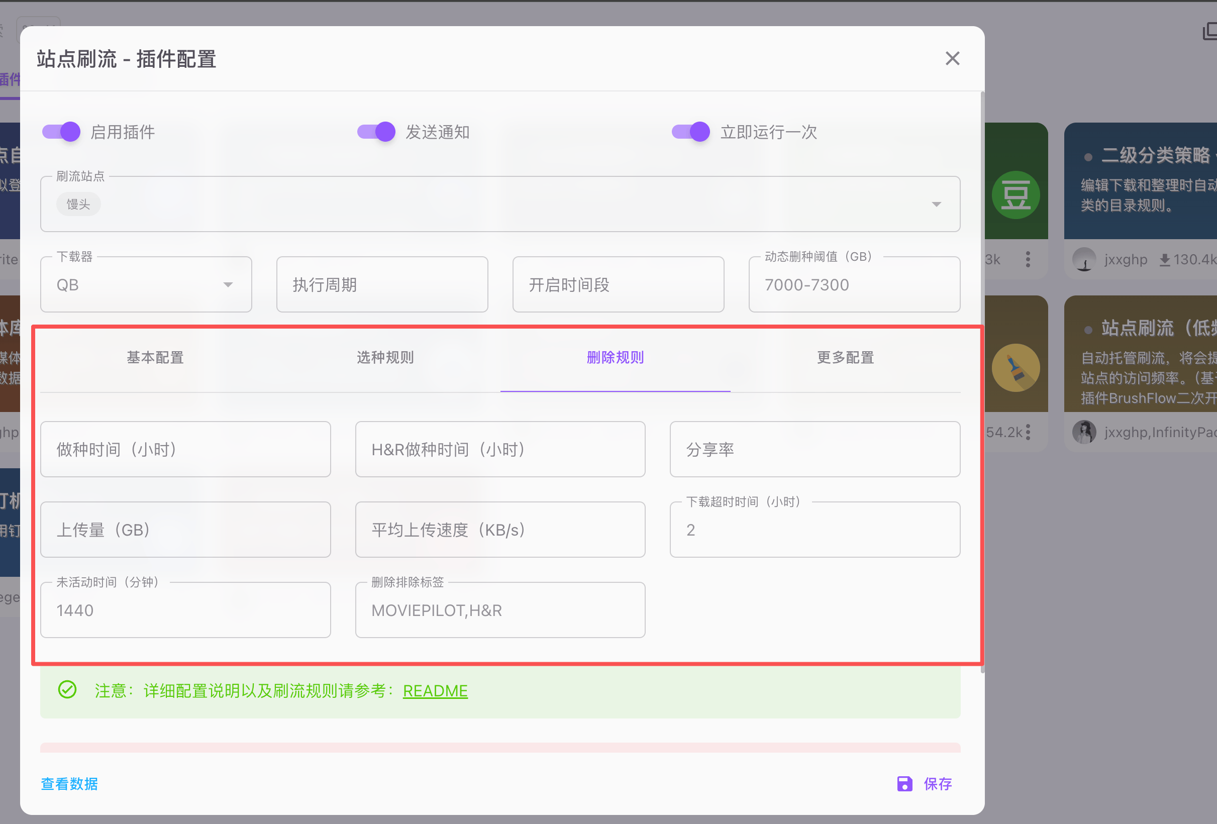
Task: Toggle the 发送通知 switch
Action: [x=376, y=132]
